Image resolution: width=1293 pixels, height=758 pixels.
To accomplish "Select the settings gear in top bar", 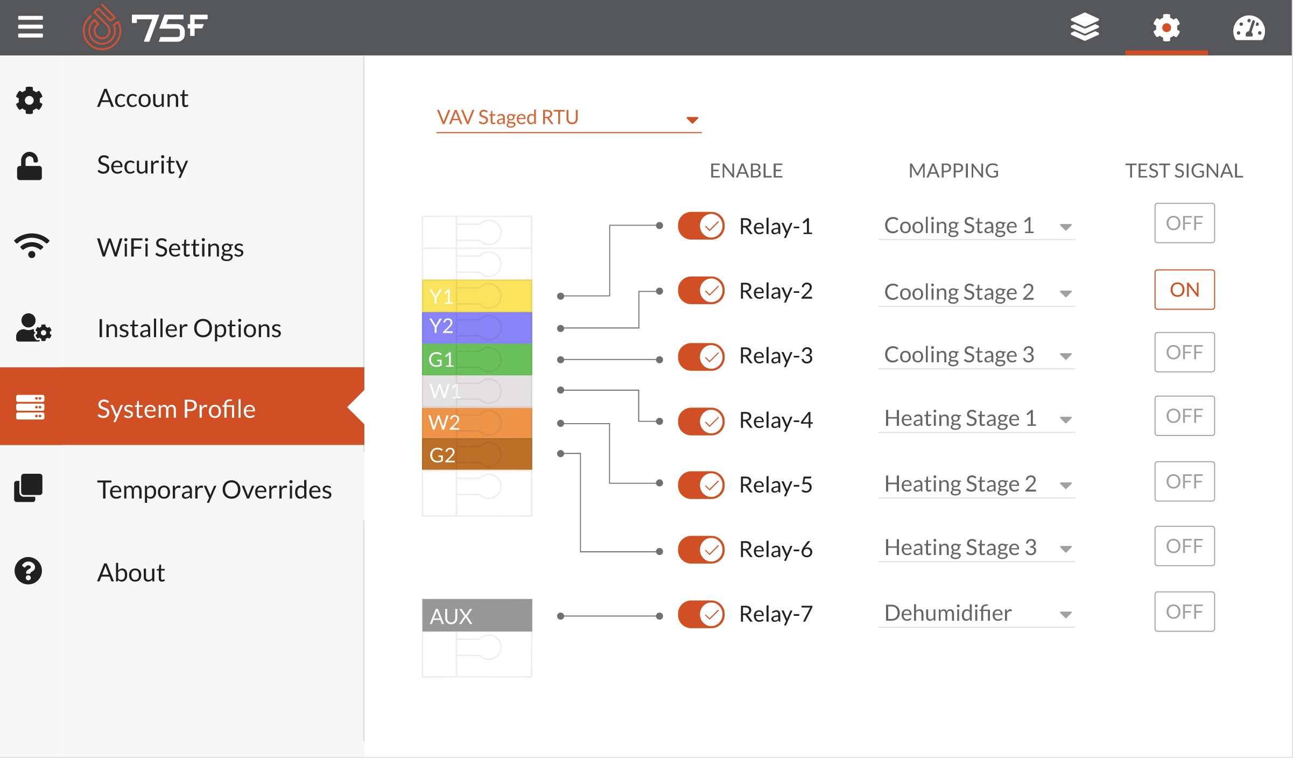I will (x=1166, y=27).
